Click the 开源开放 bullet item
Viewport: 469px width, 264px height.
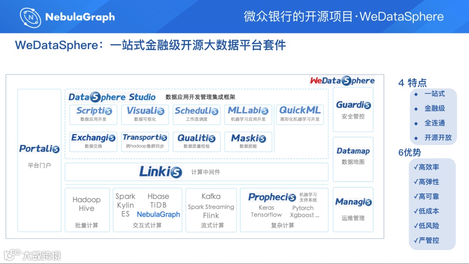[x=438, y=138]
